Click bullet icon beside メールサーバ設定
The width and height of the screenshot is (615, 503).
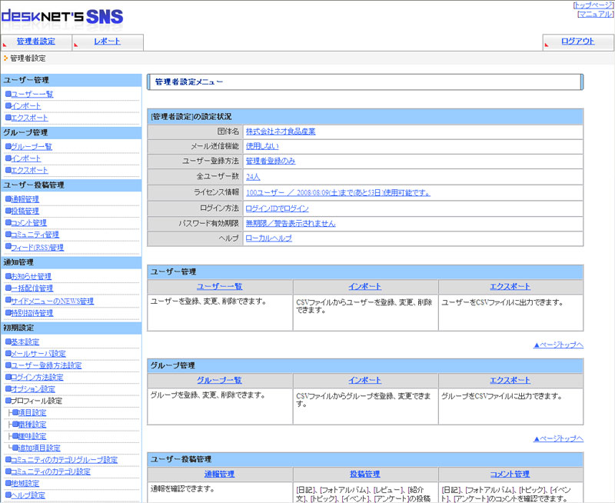(x=8, y=354)
